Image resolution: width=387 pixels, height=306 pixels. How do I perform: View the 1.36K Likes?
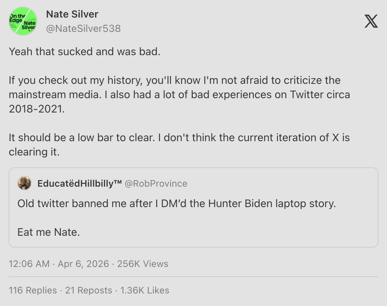pyautogui.click(x=145, y=290)
